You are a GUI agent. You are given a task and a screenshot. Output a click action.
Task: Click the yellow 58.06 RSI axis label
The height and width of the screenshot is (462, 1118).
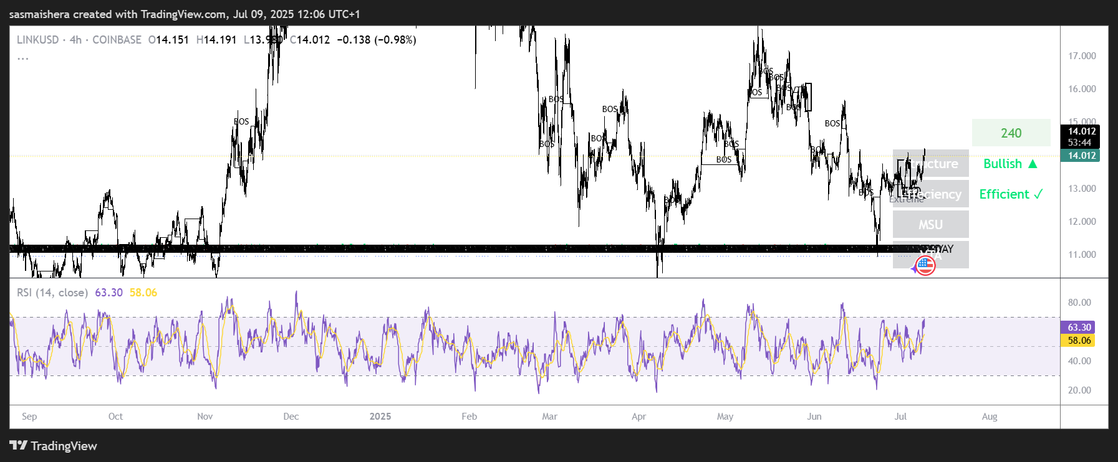click(x=1079, y=341)
